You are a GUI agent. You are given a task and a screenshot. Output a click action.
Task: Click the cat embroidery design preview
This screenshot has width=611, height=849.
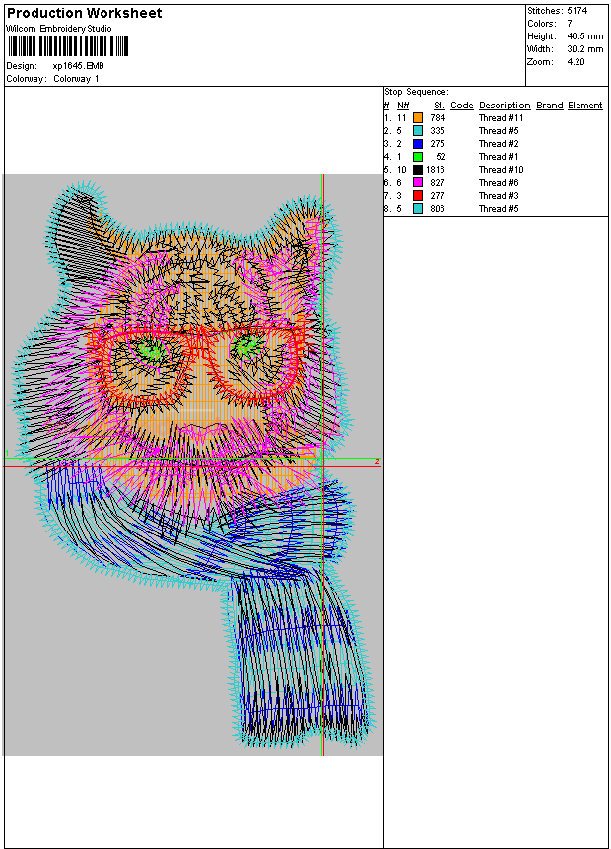coord(193,464)
